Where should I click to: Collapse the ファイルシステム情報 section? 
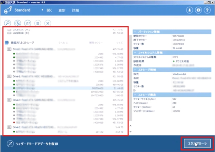pyautogui.click(x=135, y=53)
